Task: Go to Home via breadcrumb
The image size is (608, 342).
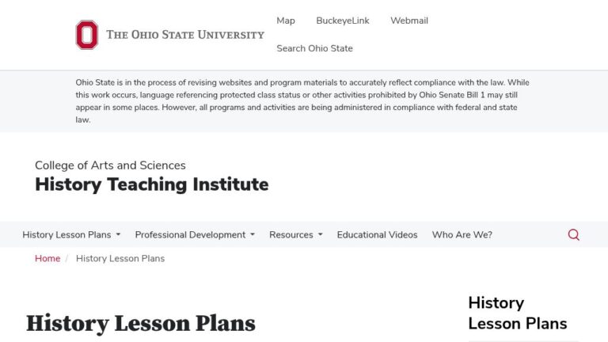Action: click(x=47, y=259)
